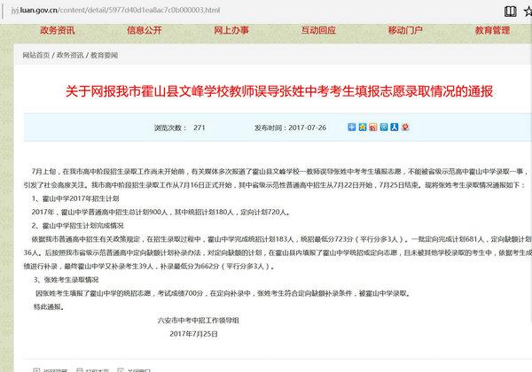
Task: Share article via Tencent Weibo icon
Action: (384, 128)
